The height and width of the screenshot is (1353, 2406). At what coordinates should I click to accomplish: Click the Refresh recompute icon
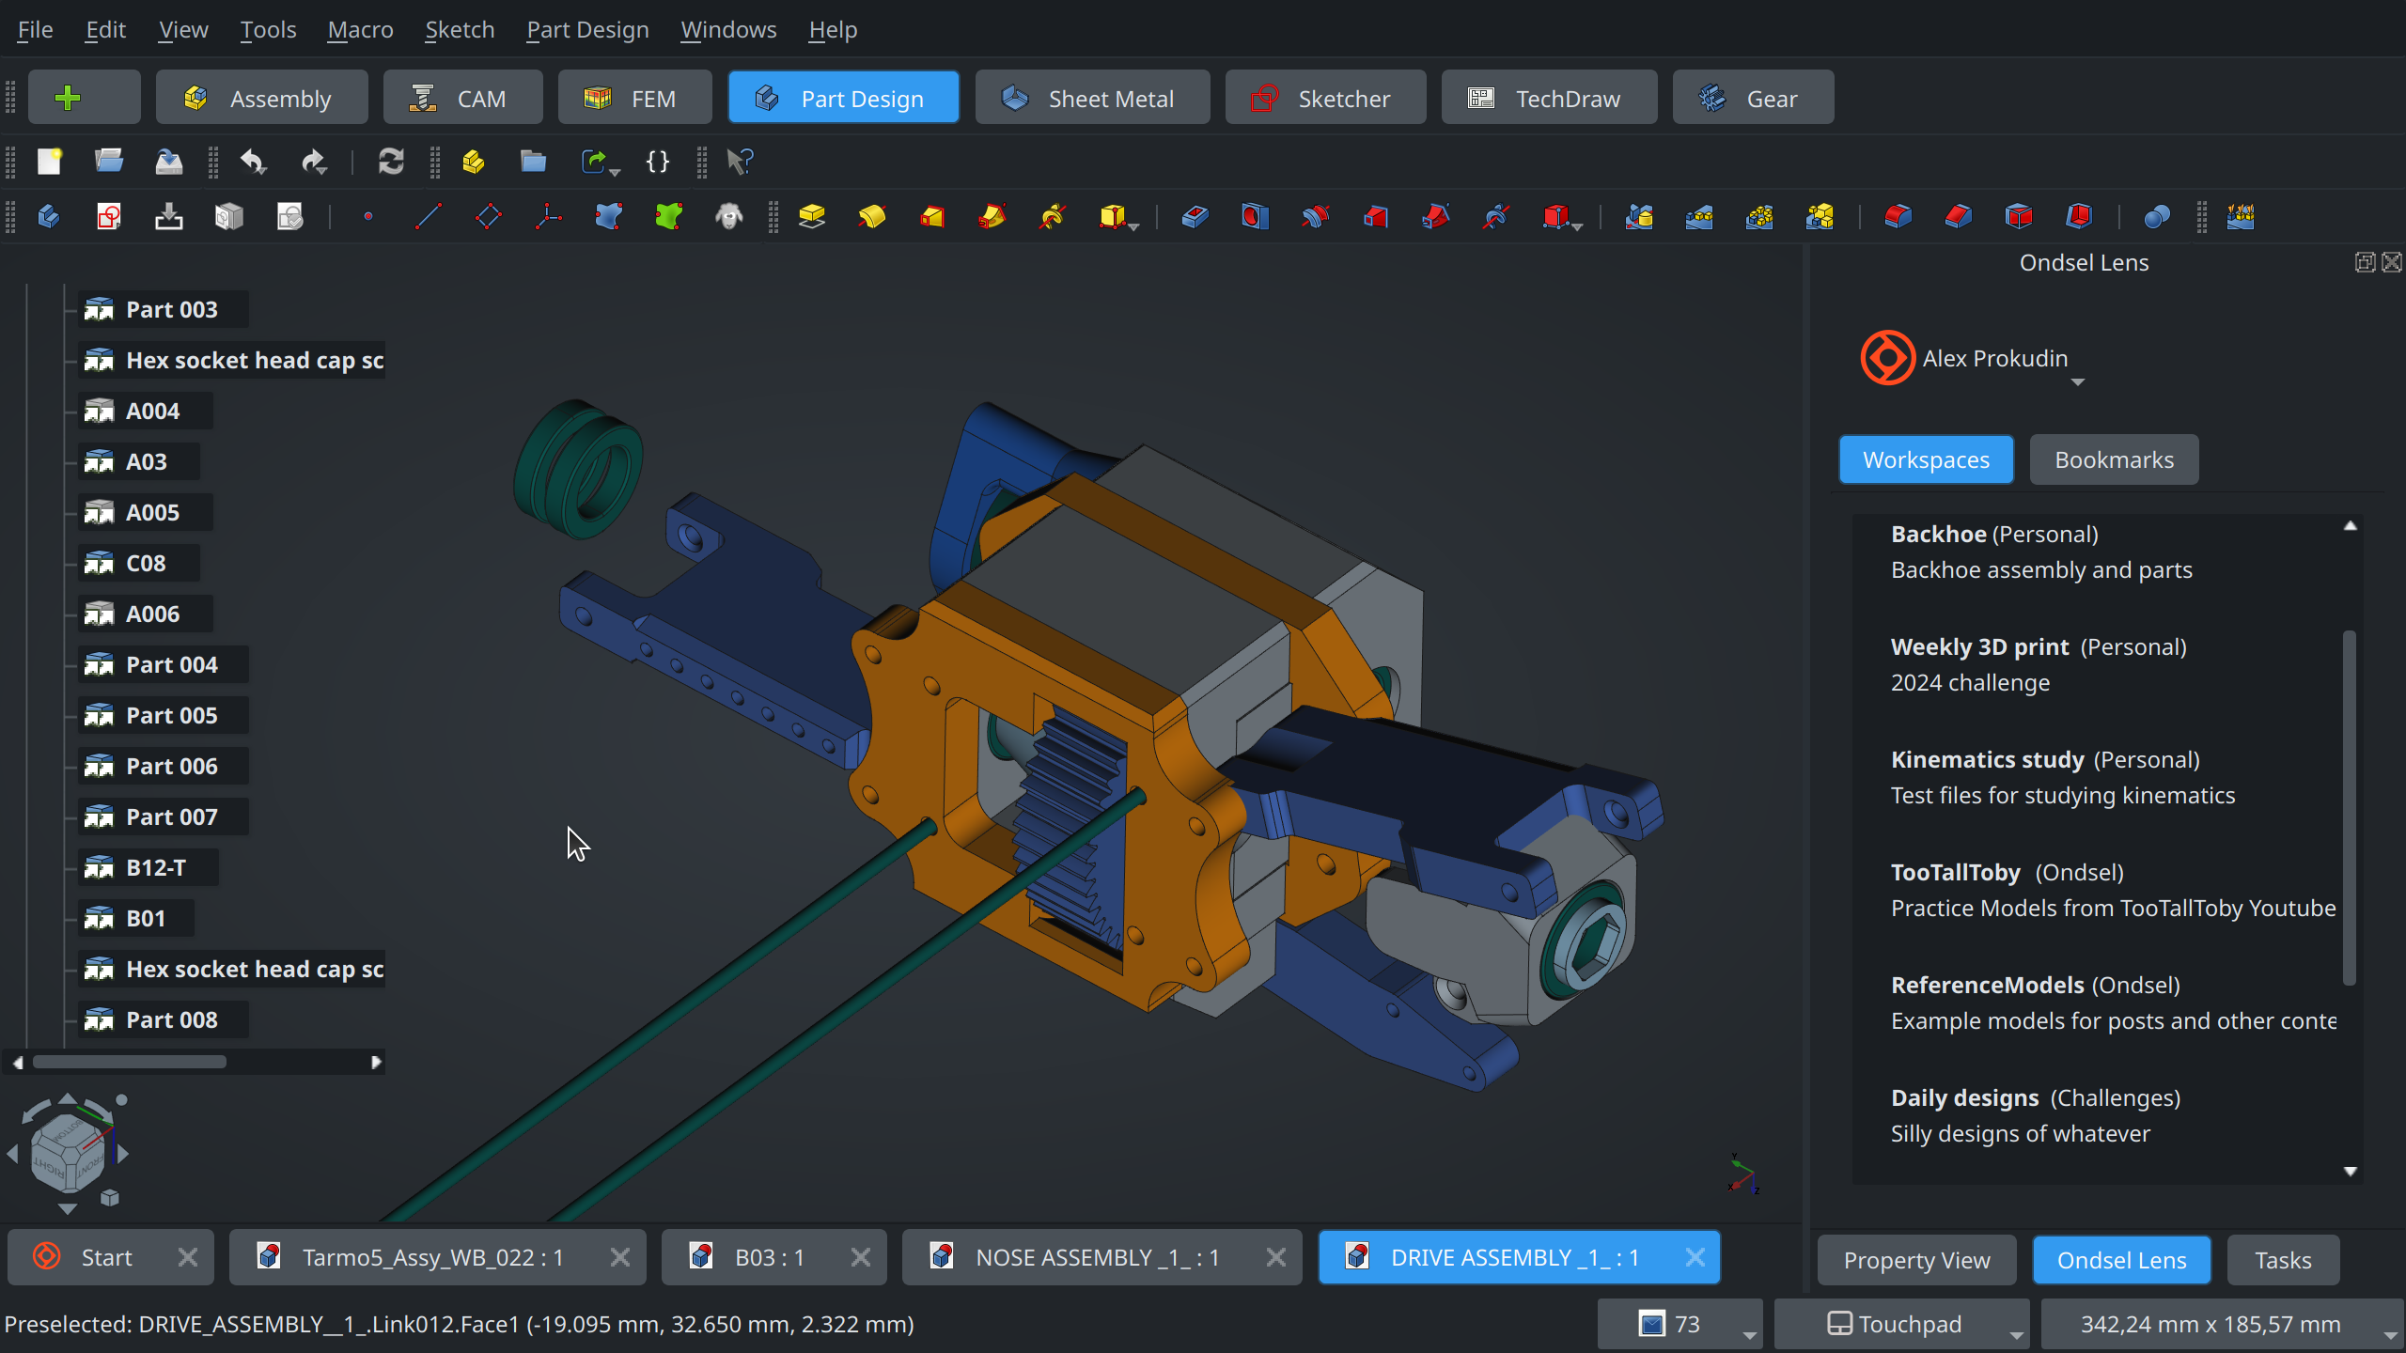click(391, 162)
